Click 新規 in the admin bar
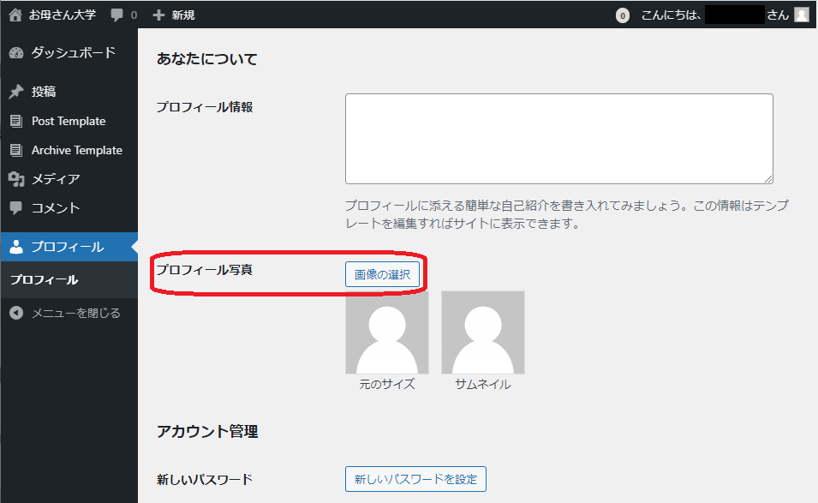This screenshot has height=503, width=818. tap(183, 15)
